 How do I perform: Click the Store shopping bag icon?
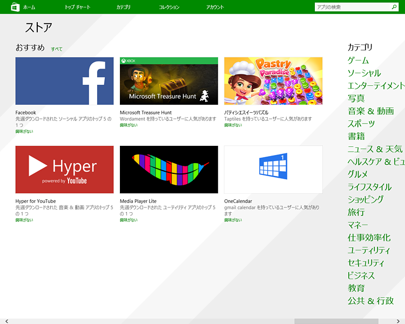[15, 7]
